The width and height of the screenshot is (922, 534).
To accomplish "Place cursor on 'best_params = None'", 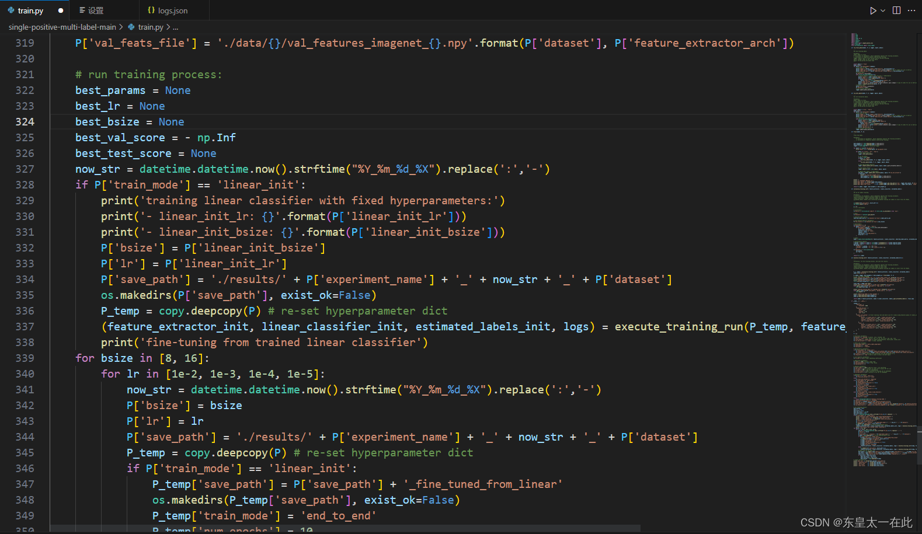I will (x=133, y=90).
